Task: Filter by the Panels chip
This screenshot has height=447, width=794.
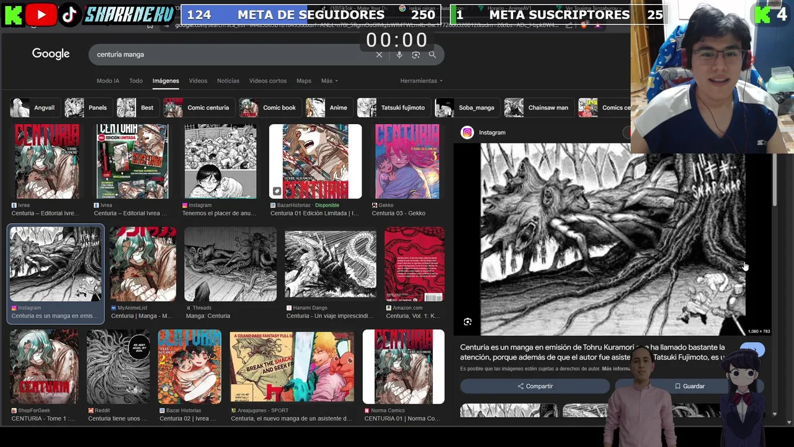Action: tap(88, 107)
